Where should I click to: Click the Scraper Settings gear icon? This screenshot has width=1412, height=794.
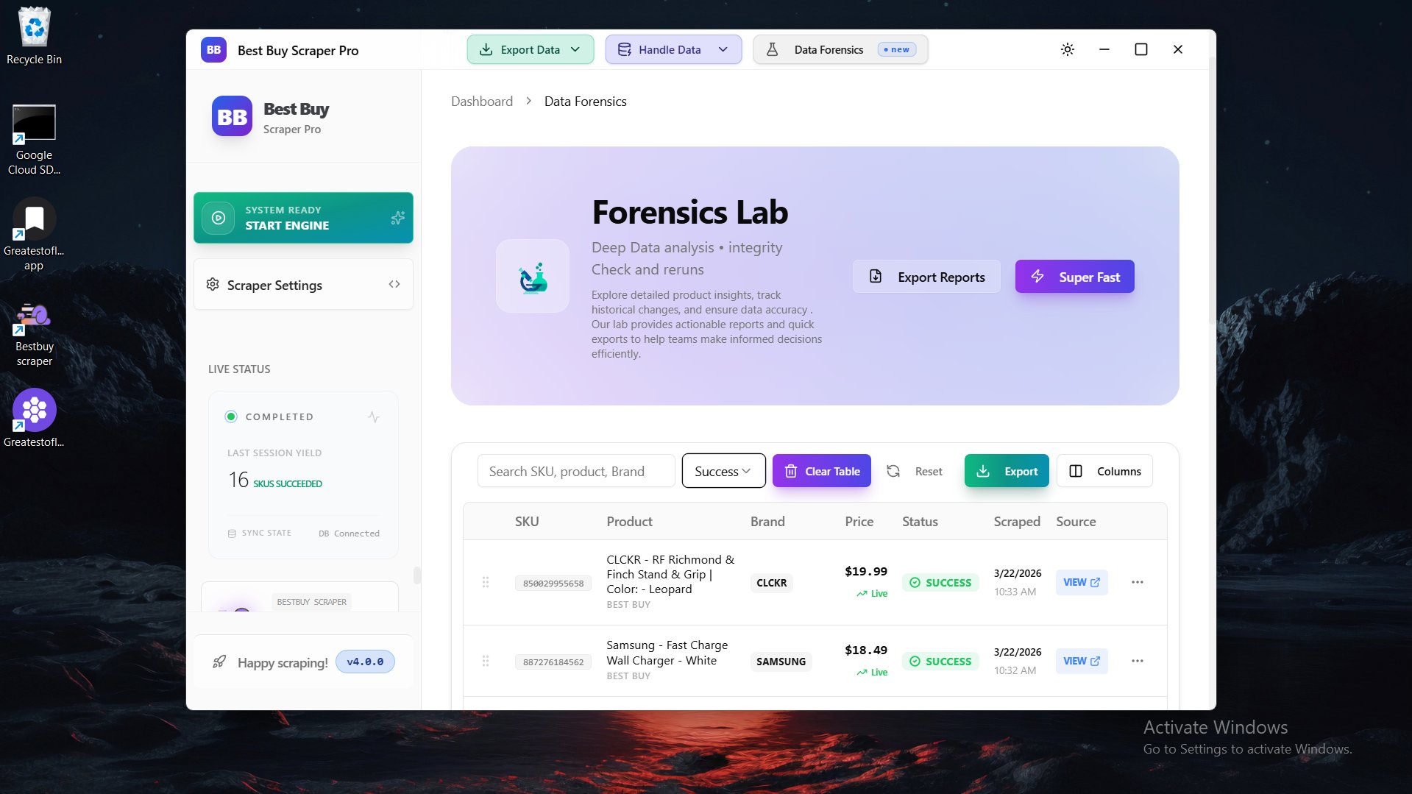[x=213, y=285]
